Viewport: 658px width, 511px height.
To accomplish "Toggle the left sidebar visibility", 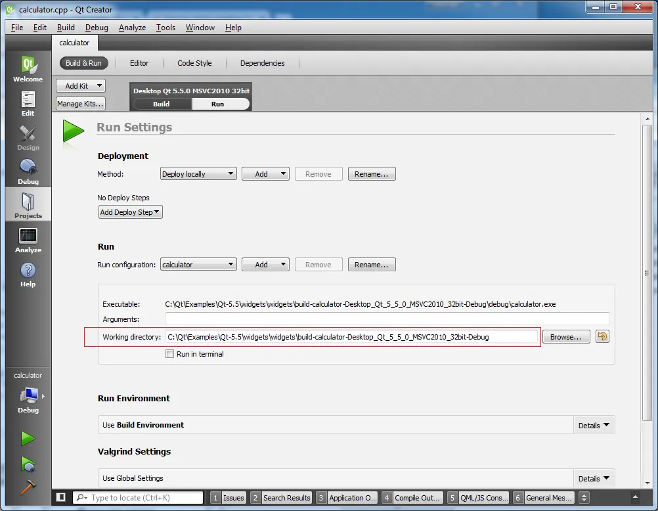I will tap(61, 498).
